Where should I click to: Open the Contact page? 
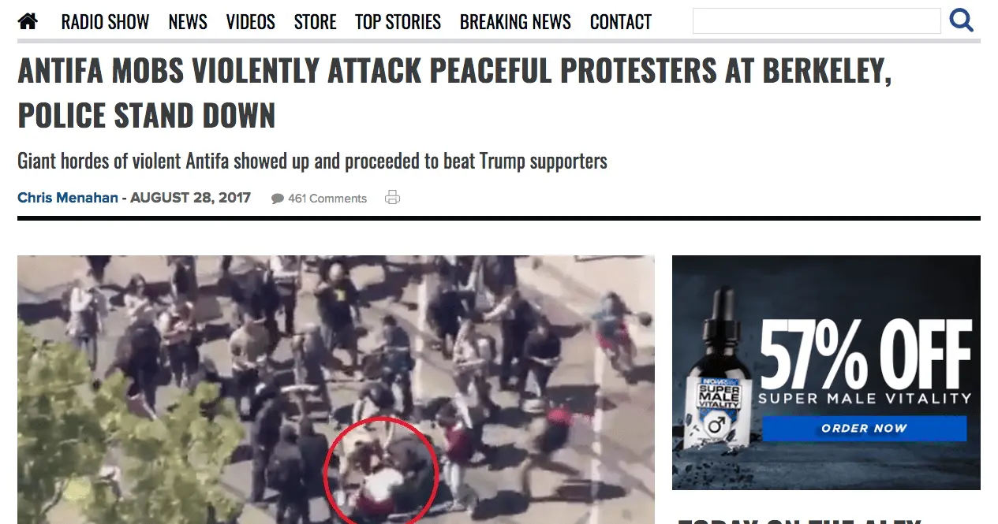[621, 22]
